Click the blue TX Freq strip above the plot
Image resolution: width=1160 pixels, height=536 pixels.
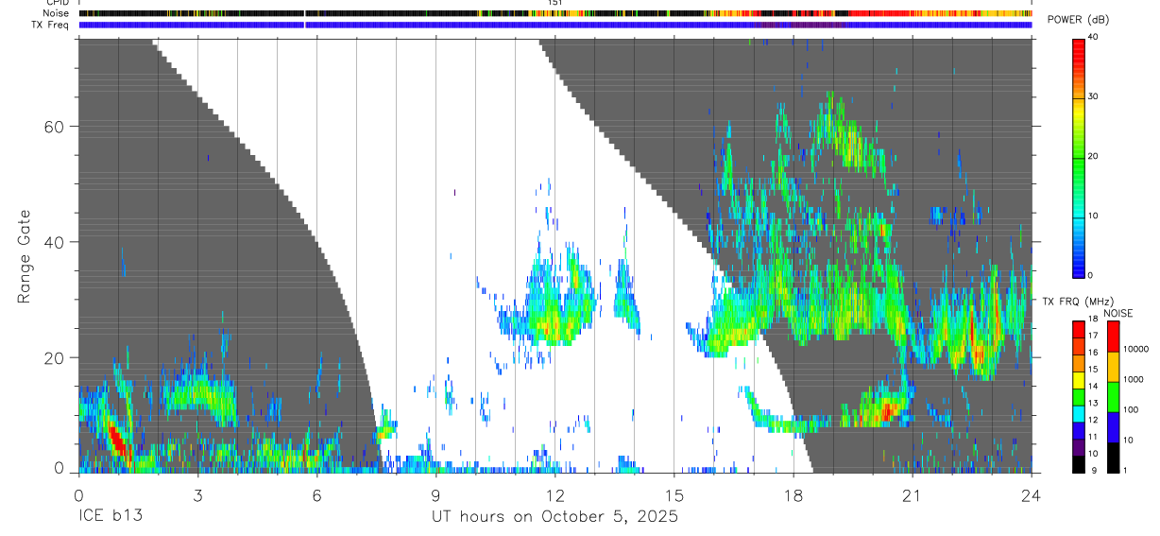555,25
